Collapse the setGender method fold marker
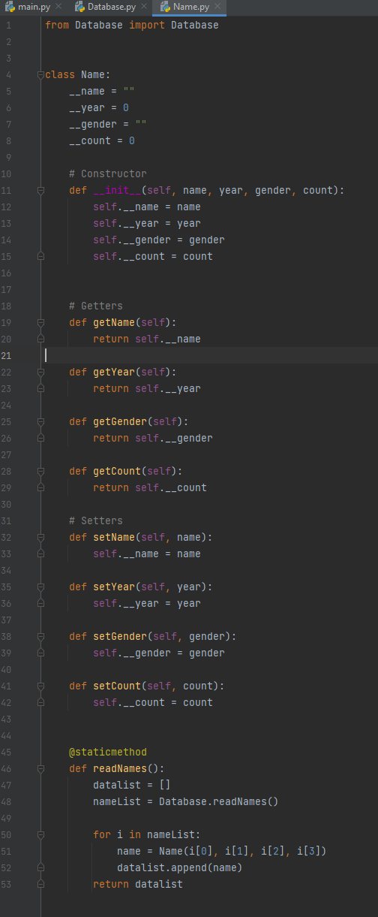 (41, 637)
